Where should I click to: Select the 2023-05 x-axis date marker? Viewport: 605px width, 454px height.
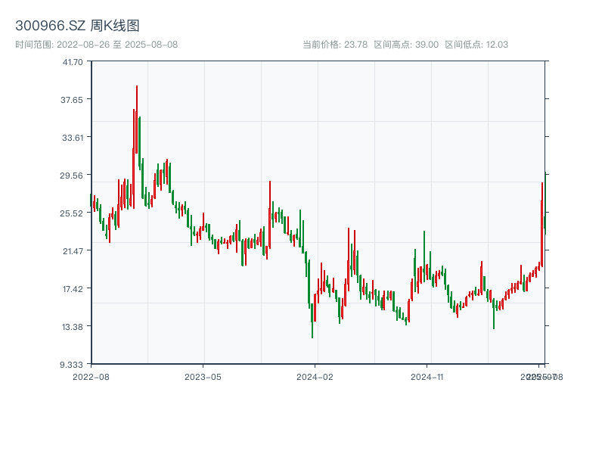click(x=203, y=376)
